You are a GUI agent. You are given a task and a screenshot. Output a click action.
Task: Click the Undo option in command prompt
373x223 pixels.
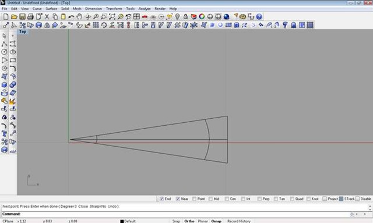tap(112, 206)
